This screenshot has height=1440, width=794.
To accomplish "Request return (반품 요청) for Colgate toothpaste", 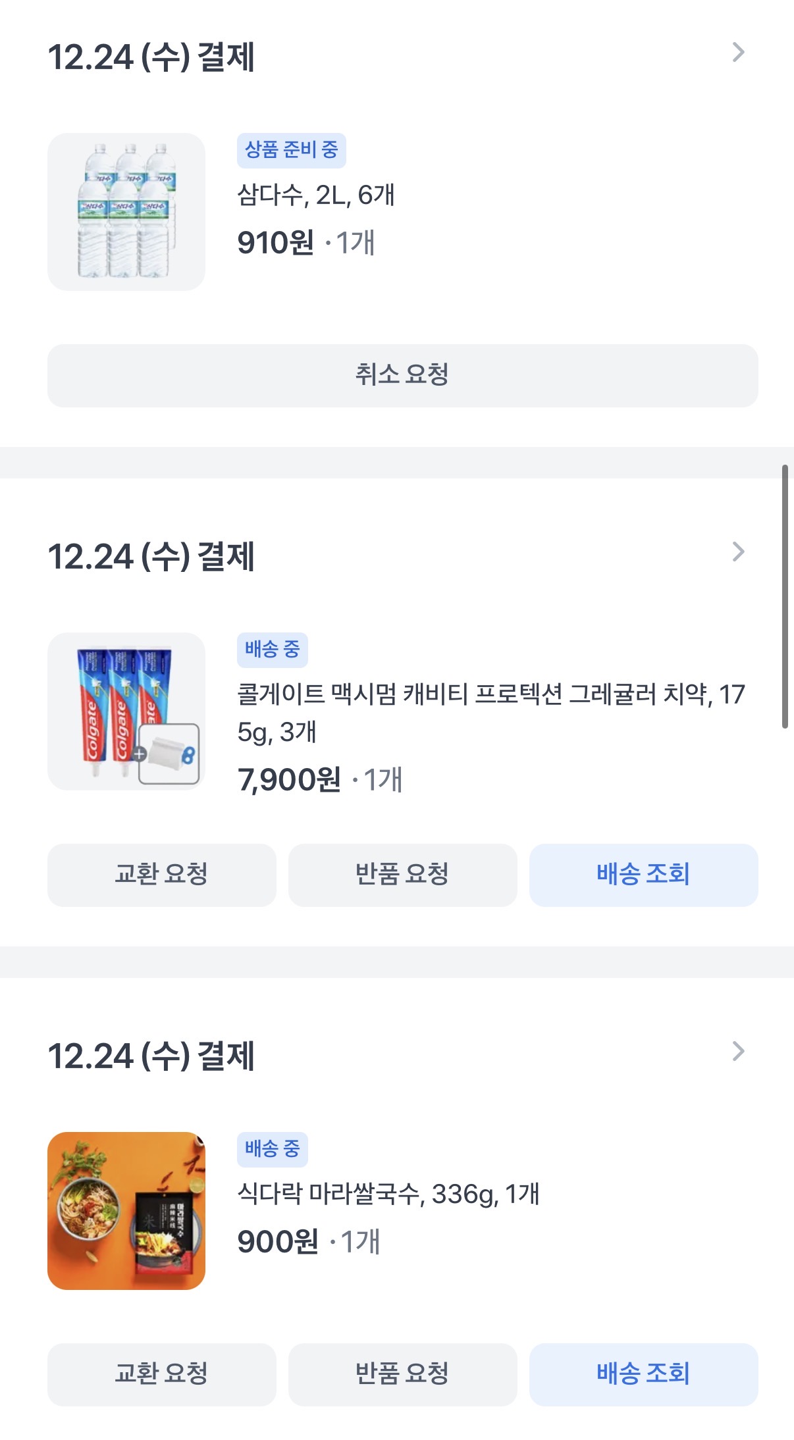I will click(x=402, y=875).
